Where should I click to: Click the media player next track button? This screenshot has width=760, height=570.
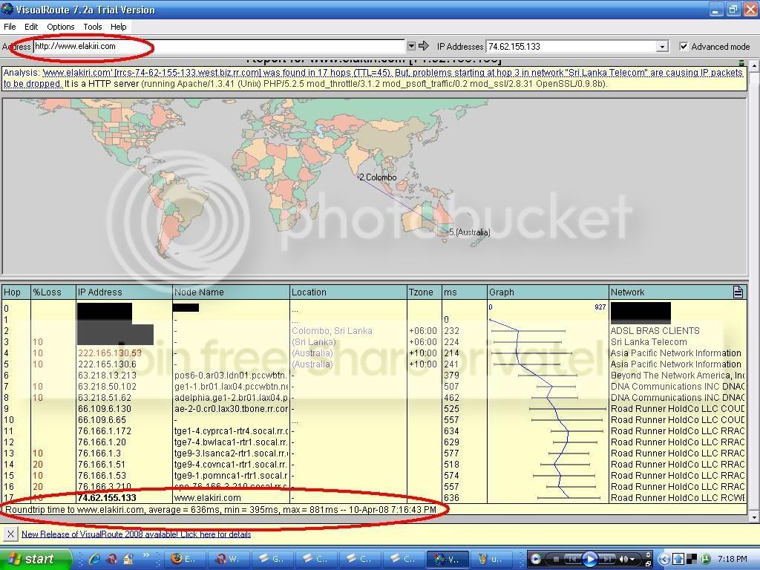click(607, 559)
